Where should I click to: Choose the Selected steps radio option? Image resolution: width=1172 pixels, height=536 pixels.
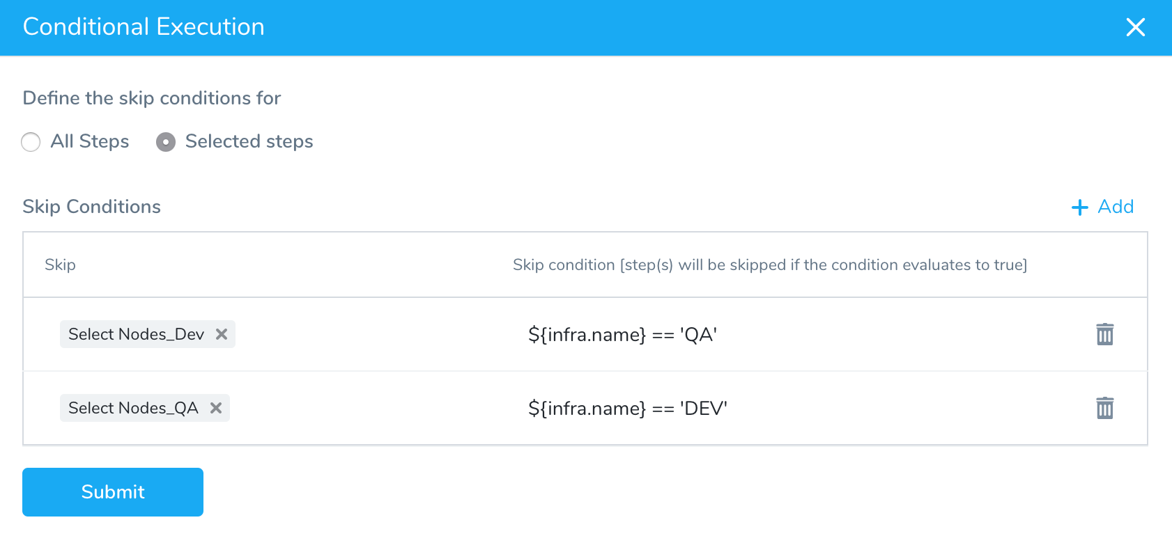pos(166,142)
